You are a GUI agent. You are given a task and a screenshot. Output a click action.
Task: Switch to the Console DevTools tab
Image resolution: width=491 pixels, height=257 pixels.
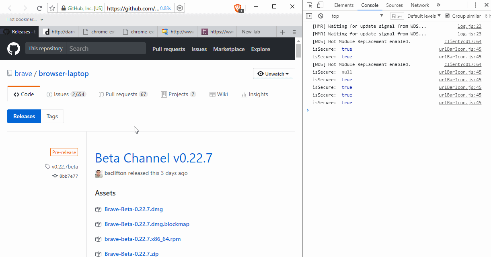point(370,5)
